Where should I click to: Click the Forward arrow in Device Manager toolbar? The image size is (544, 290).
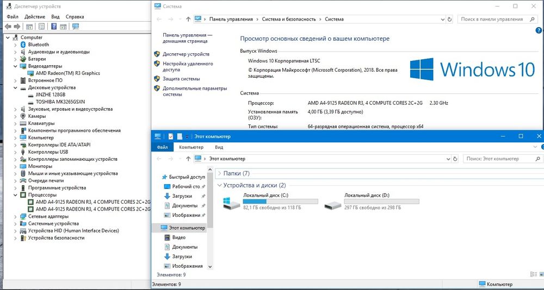point(17,26)
